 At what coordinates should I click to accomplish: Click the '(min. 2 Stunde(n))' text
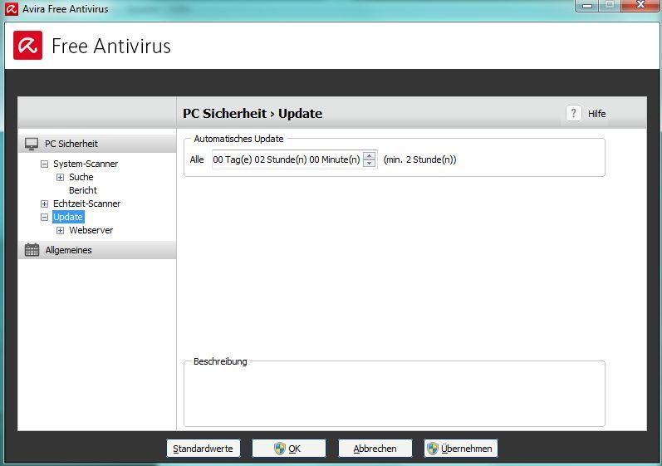[x=419, y=159]
